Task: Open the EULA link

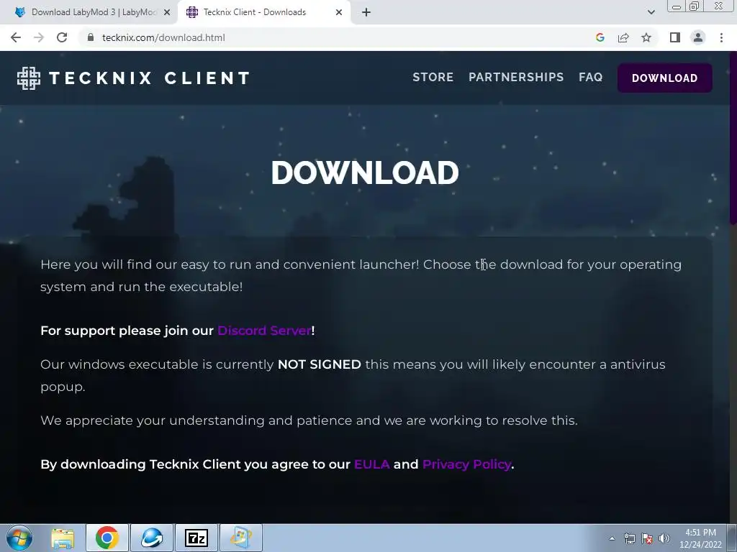Action: pyautogui.click(x=372, y=464)
